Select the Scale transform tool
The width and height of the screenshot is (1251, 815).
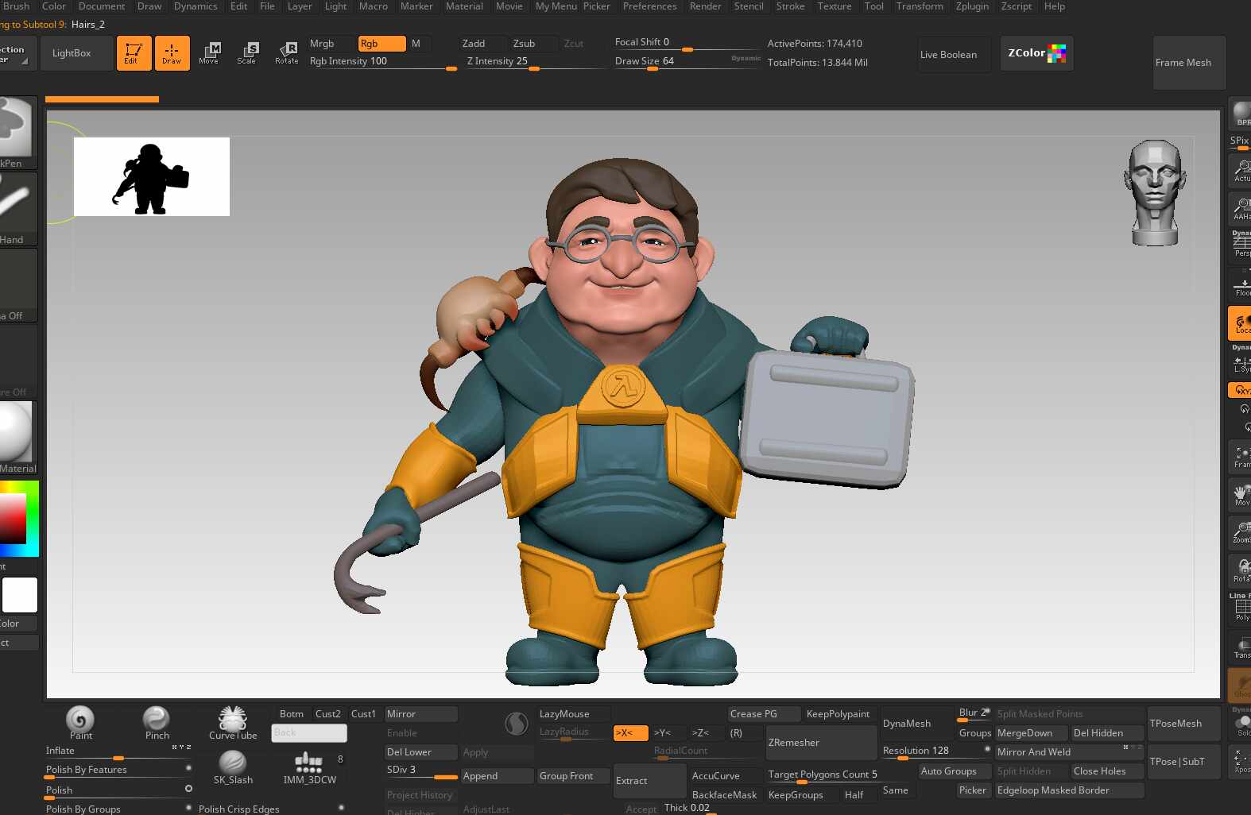coord(247,52)
